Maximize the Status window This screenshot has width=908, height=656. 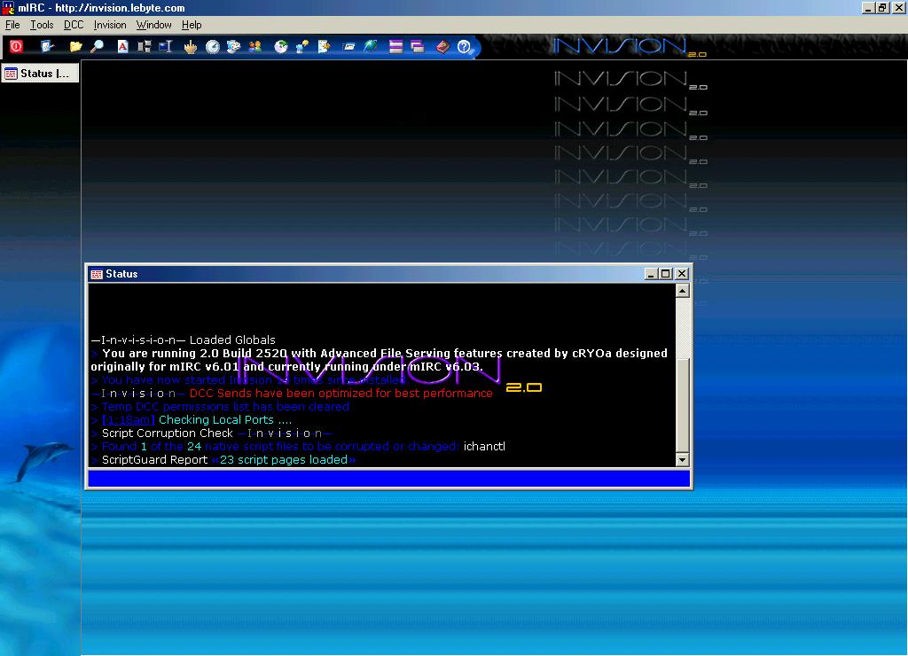click(x=667, y=274)
